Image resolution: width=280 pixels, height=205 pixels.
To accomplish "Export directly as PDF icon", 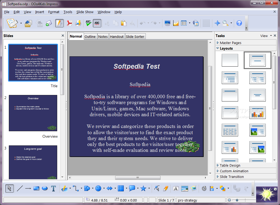I will point(70,23).
